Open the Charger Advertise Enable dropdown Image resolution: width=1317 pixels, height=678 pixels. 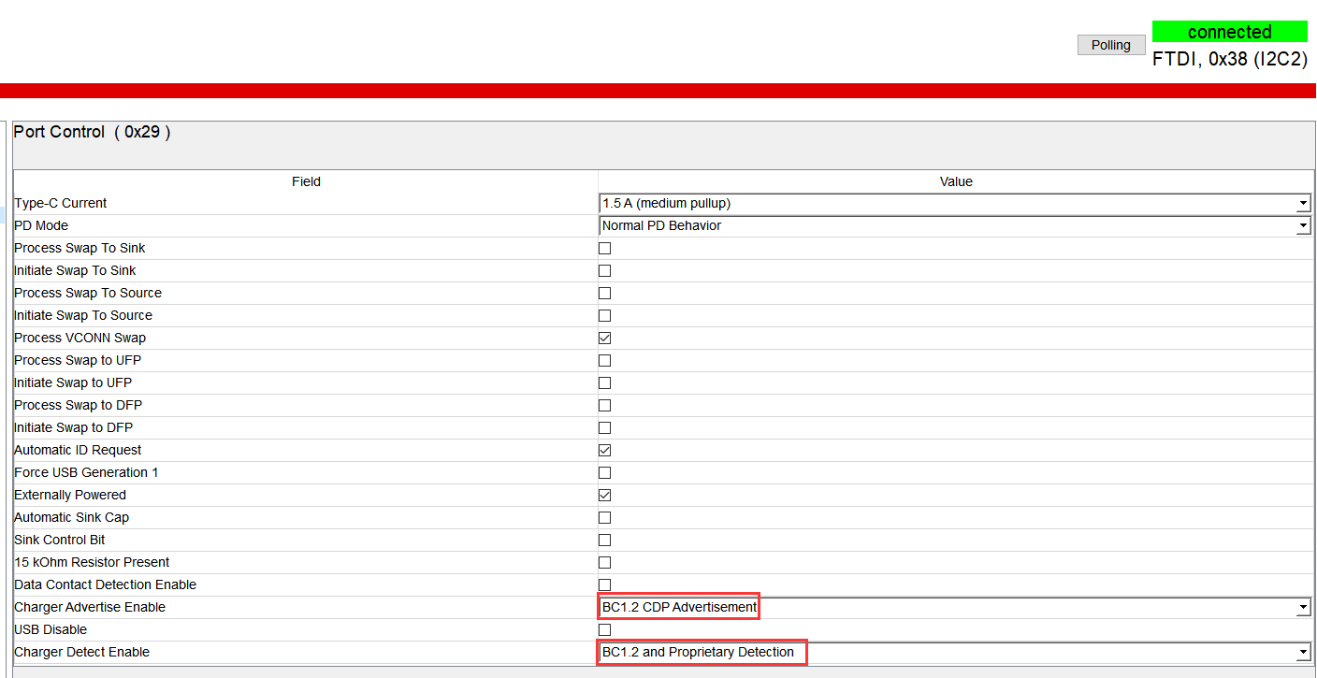pos(955,607)
